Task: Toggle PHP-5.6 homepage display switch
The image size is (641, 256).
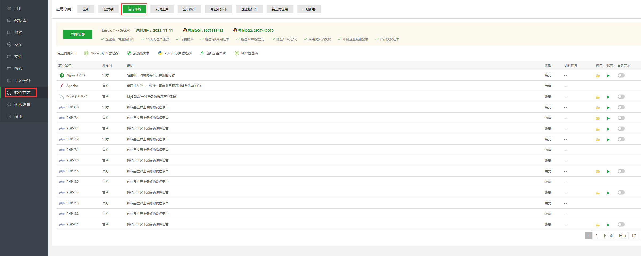Action: tap(621, 171)
